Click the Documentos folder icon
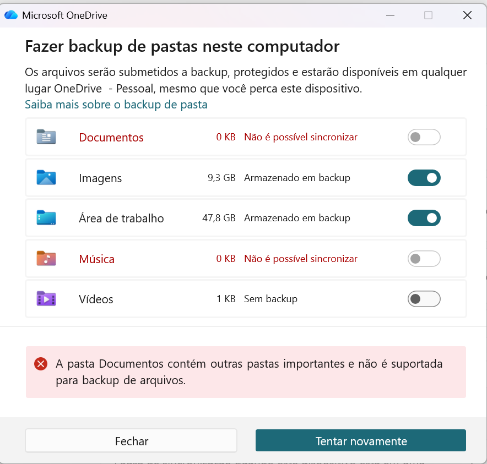 tap(46, 137)
